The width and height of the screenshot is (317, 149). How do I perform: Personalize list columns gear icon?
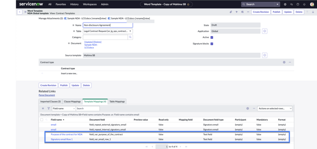[248, 108]
